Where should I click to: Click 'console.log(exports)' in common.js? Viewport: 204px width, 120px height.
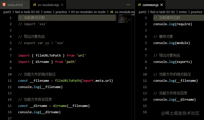173,62
